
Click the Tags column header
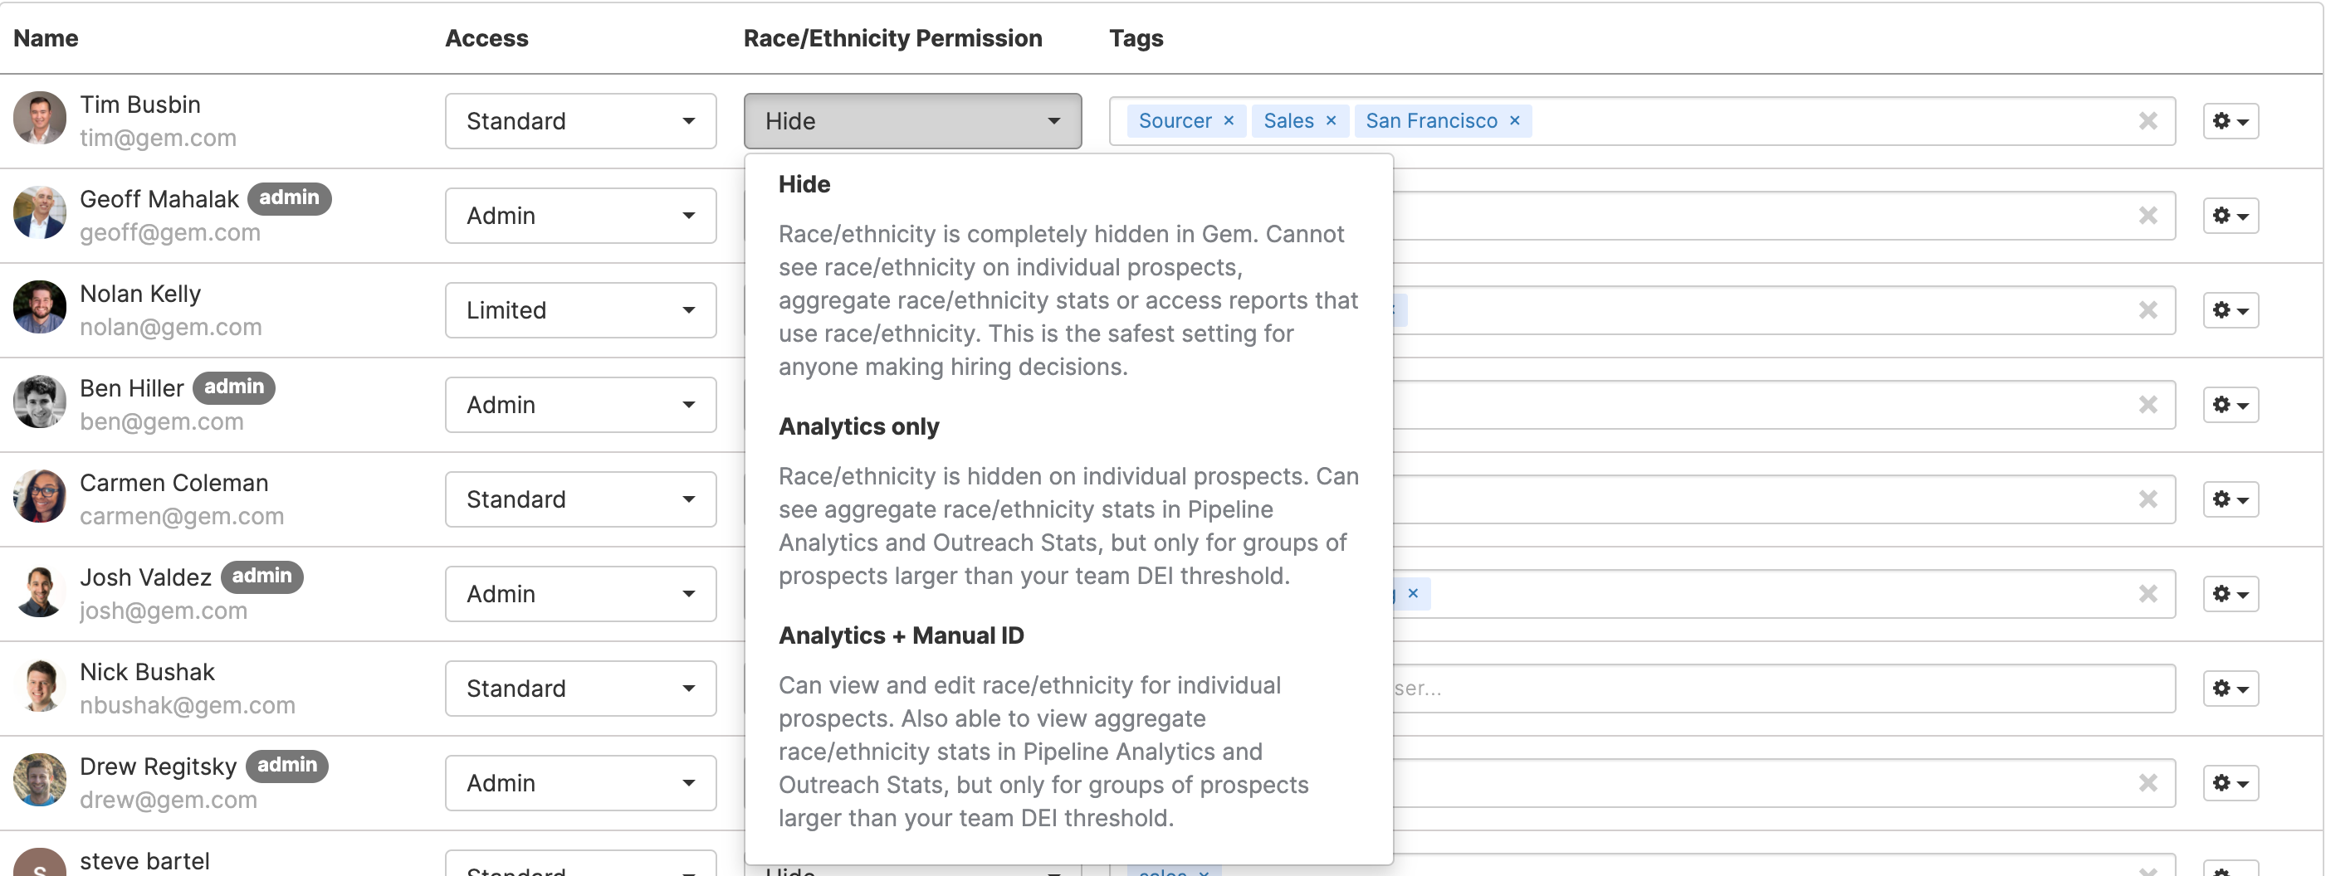click(1136, 39)
